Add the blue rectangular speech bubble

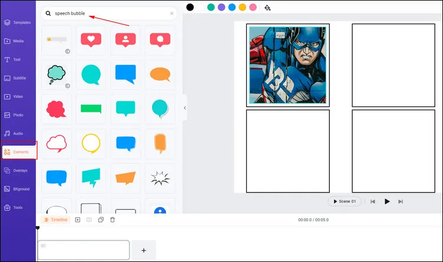125,75
